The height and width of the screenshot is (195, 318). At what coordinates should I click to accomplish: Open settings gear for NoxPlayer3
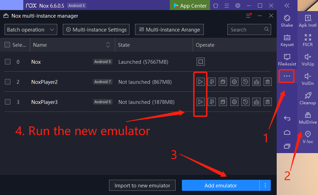click(234, 102)
